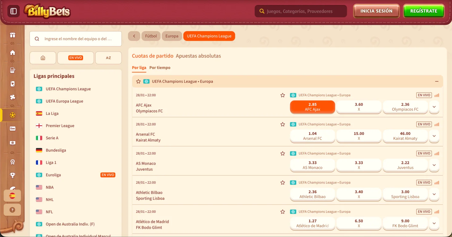Go to the home icon in sidebar

13,53
